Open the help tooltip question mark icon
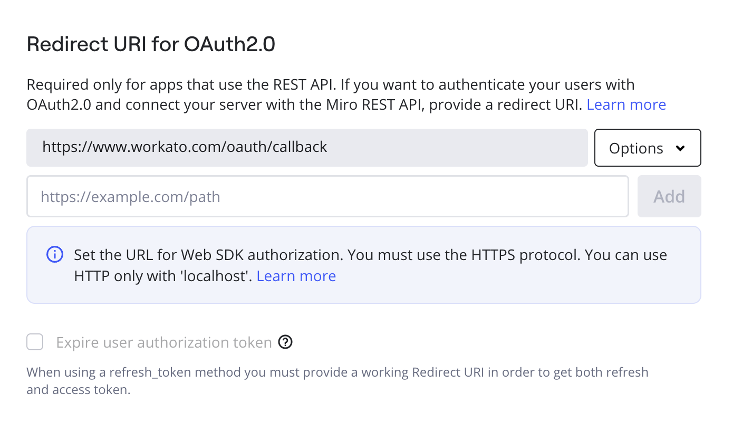The height and width of the screenshot is (422, 752). coord(285,342)
